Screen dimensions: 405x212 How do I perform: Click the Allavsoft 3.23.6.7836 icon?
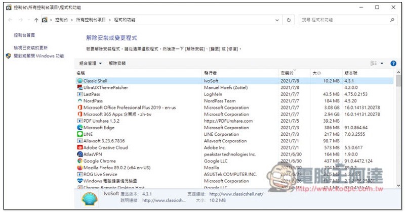click(80, 141)
